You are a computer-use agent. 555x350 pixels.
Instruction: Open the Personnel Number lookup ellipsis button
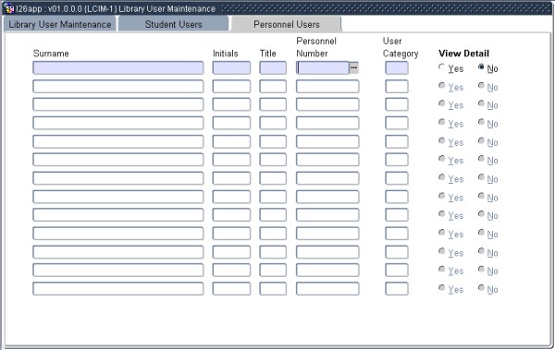[x=353, y=68]
